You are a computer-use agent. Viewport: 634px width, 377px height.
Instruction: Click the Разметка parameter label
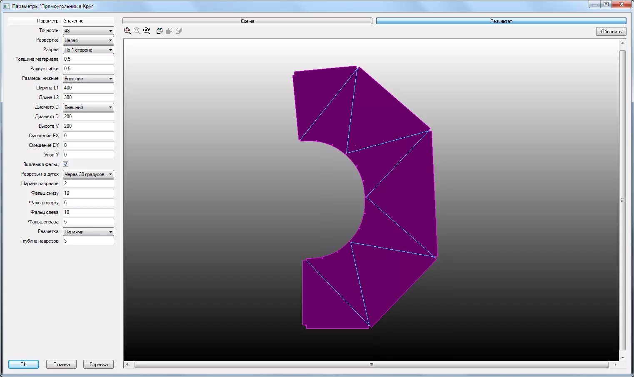(48, 231)
